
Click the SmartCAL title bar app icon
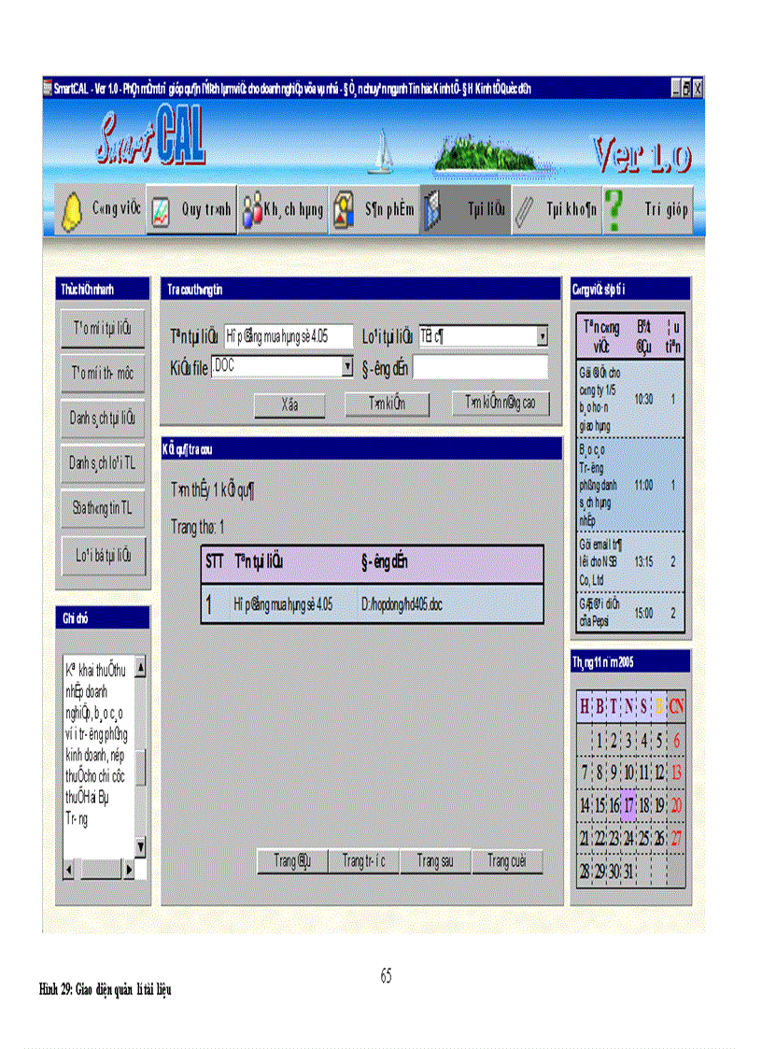pyautogui.click(x=48, y=88)
